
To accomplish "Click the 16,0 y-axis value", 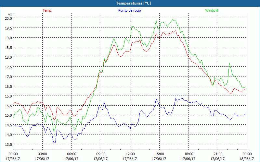I will coord(8,96).
